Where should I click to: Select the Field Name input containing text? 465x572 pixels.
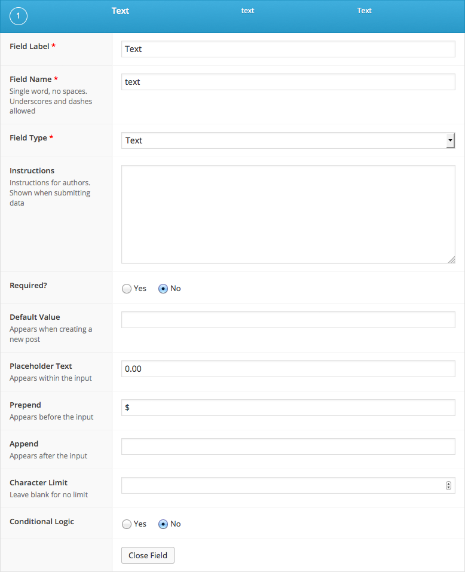pos(288,82)
